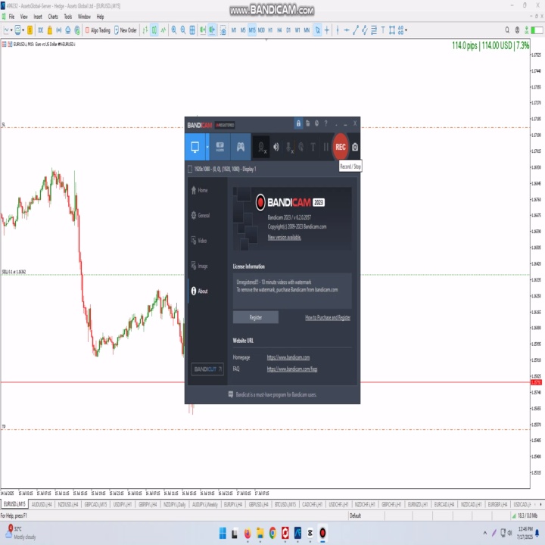Zoom in on the chart
This screenshot has width=545, height=545.
tap(174, 30)
